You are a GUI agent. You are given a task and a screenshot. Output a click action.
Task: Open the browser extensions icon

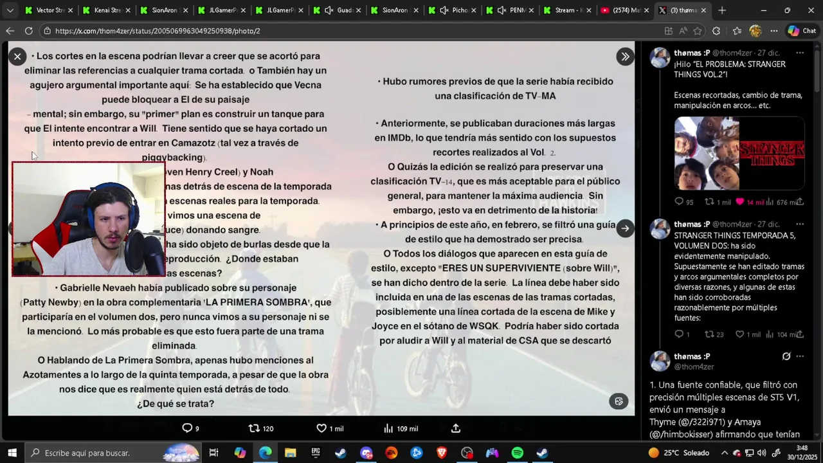point(716,31)
